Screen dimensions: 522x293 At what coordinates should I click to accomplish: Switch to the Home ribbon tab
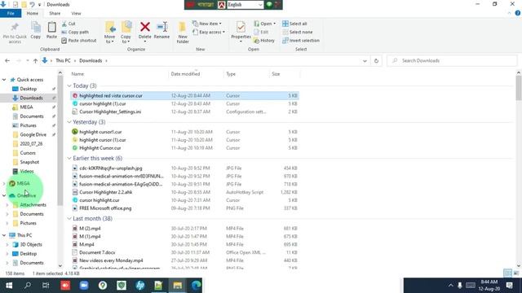pyautogui.click(x=33, y=13)
